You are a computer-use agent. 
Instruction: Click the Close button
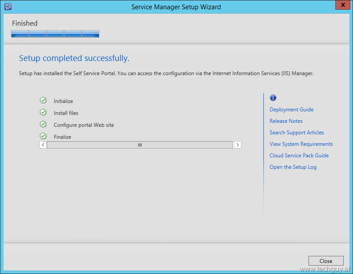pos(326,261)
